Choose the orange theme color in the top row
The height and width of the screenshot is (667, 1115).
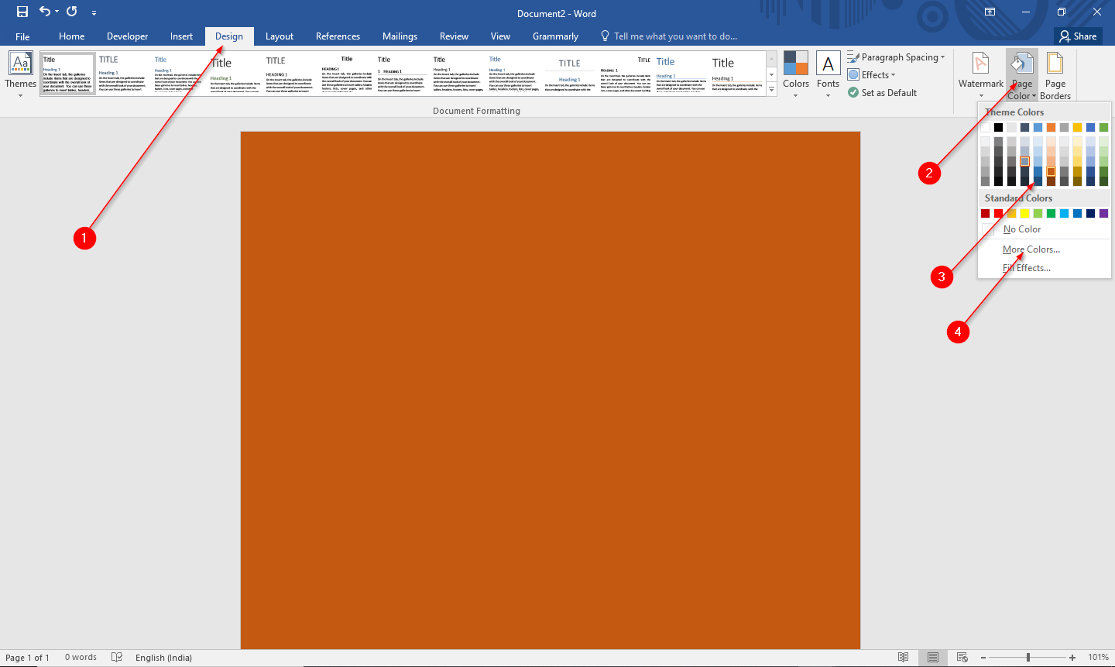(1051, 127)
